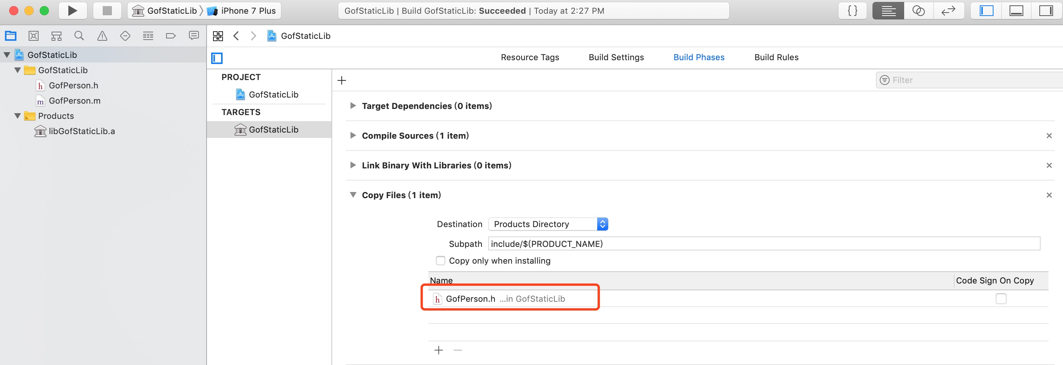Toggle the debug area panel

coord(1016,11)
